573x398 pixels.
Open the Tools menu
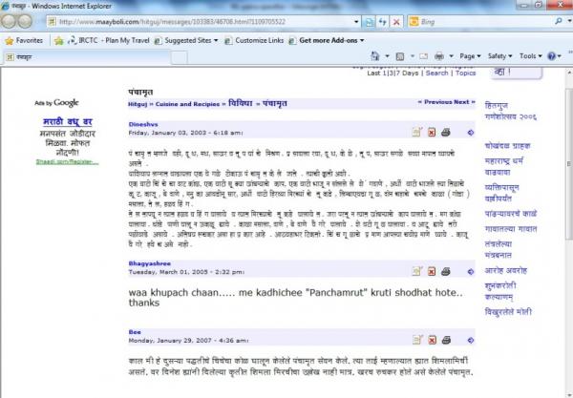pos(530,56)
